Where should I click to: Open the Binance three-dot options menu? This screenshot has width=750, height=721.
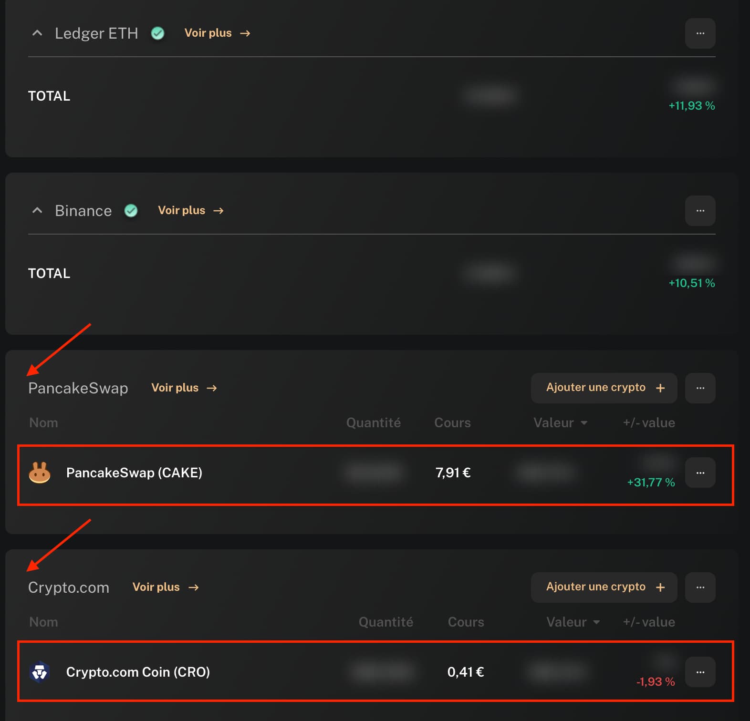point(700,211)
